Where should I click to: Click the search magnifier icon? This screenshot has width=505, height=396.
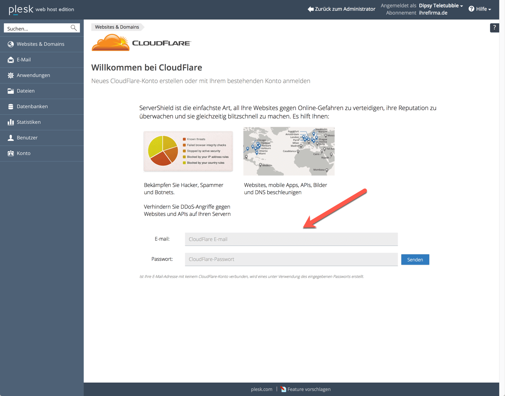(x=74, y=28)
